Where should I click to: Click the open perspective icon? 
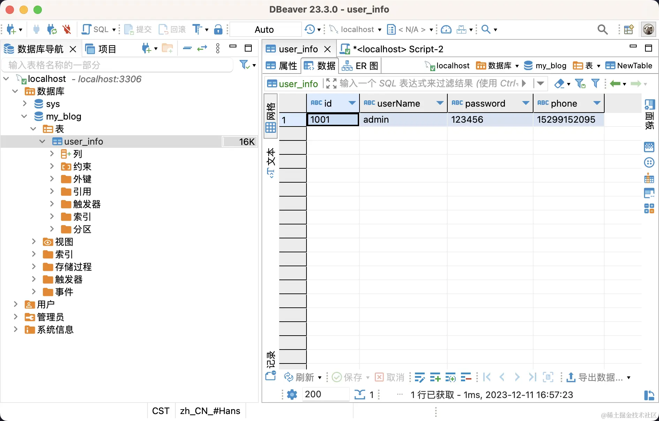point(629,30)
